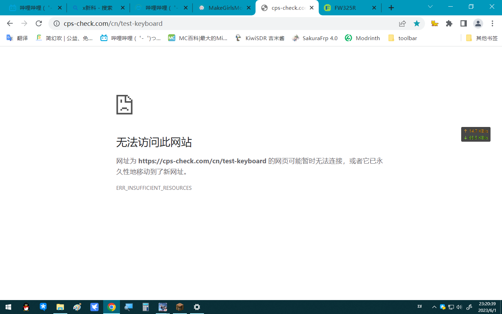This screenshot has width=502, height=314.
Task: Open the Modrinth bookmark
Action: pos(363,38)
